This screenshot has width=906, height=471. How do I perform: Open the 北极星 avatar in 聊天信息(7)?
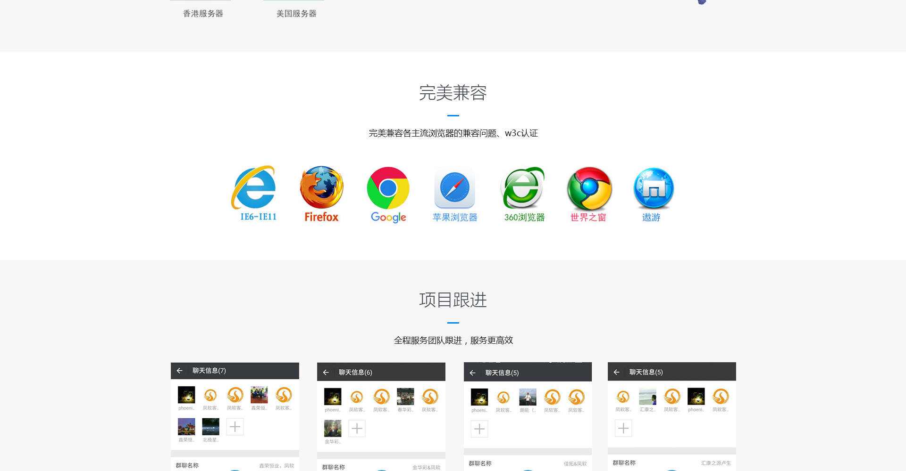point(210,427)
